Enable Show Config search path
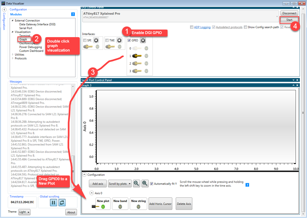The width and height of the screenshot is (307, 218). click(245, 27)
